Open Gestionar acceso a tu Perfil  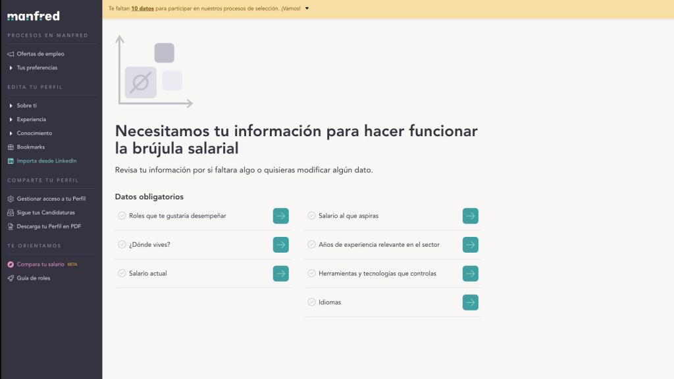click(x=51, y=199)
